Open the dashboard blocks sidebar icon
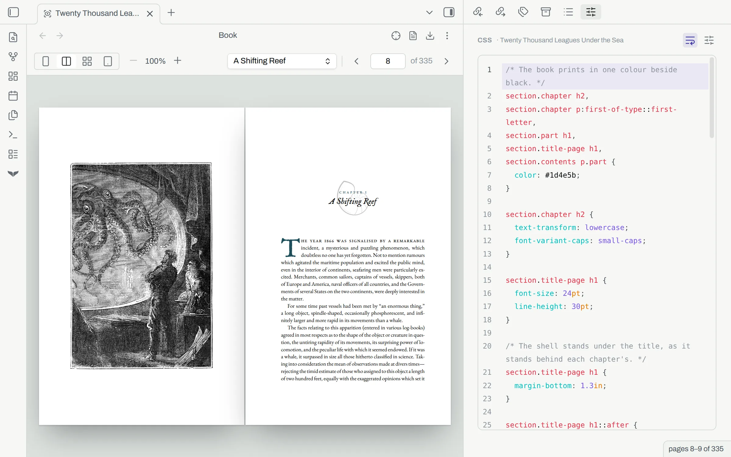 pos(13,76)
